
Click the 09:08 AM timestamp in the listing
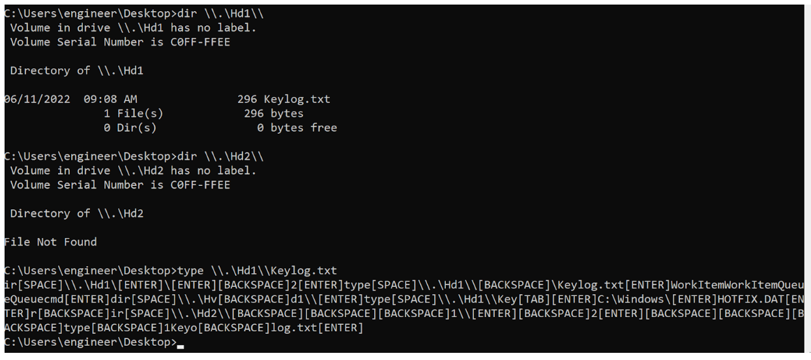tap(110, 99)
